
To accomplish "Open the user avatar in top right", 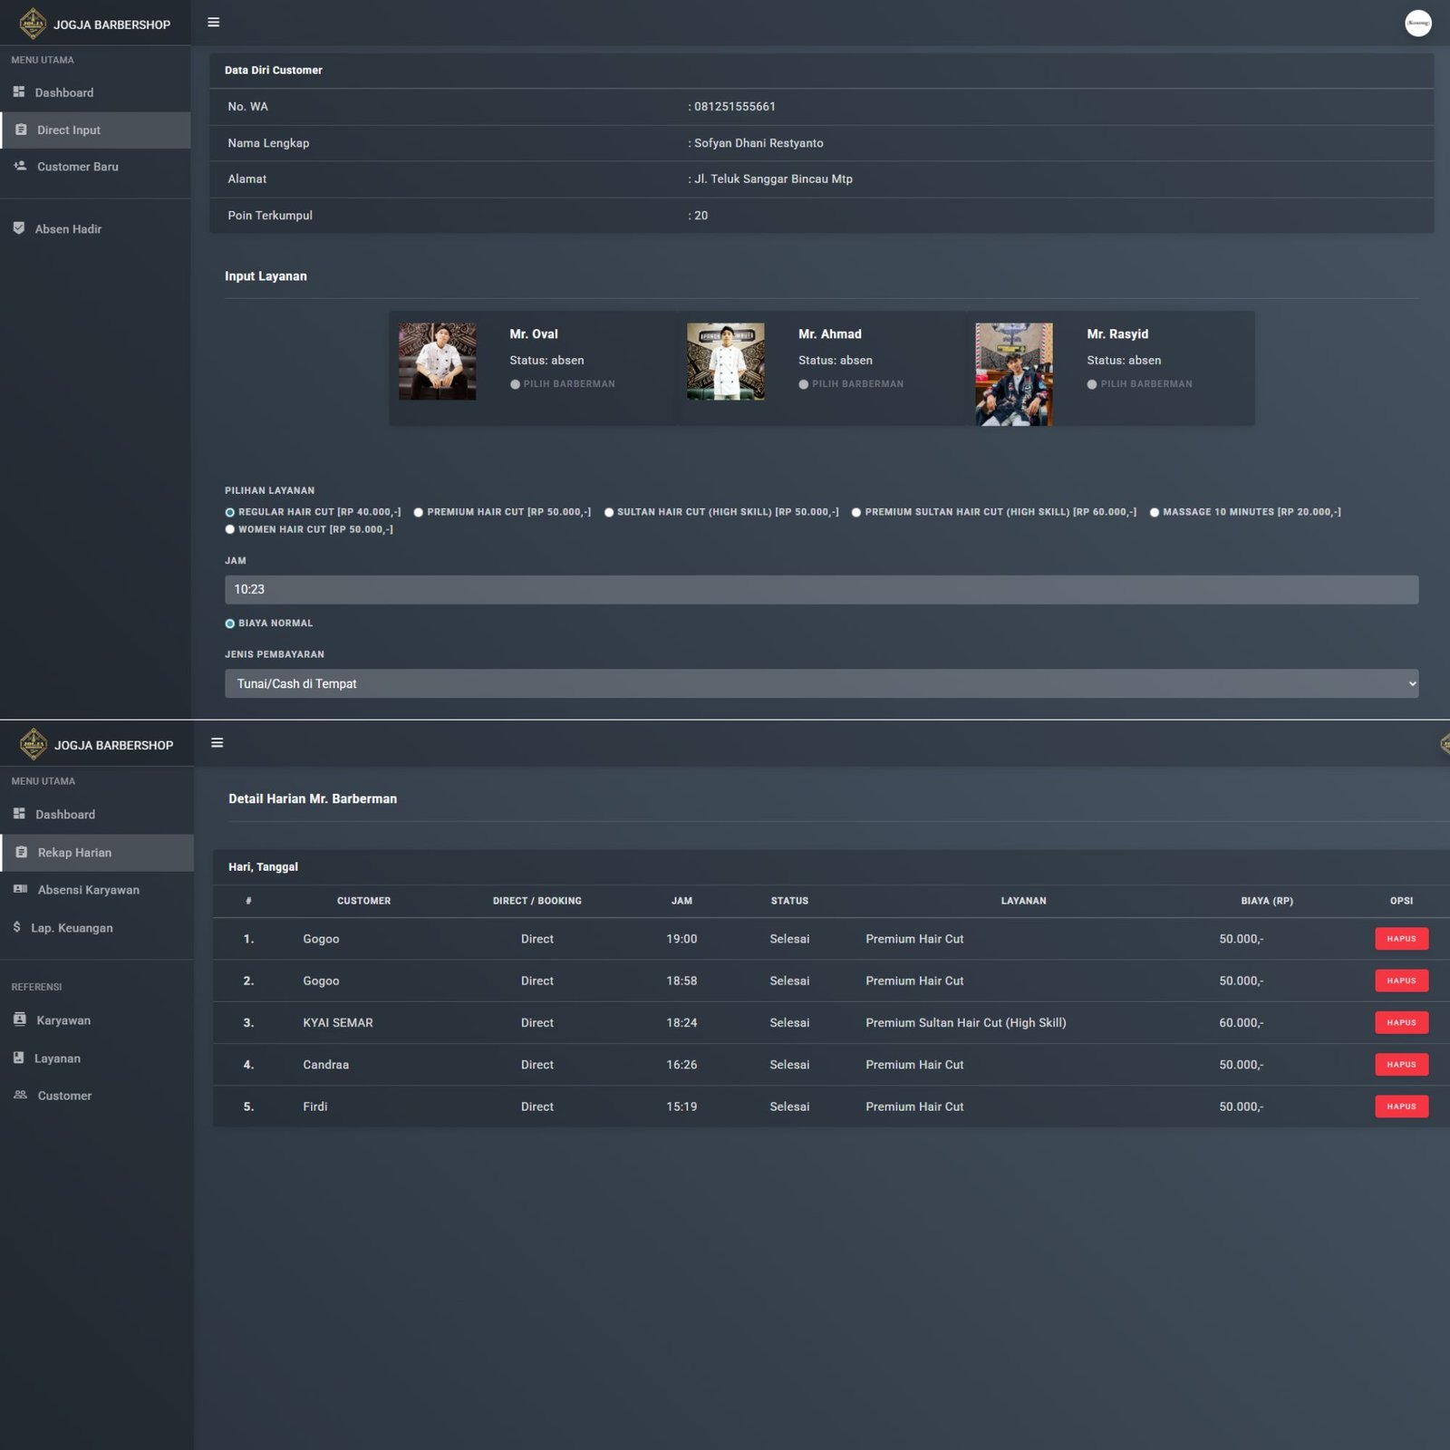I will (1417, 24).
